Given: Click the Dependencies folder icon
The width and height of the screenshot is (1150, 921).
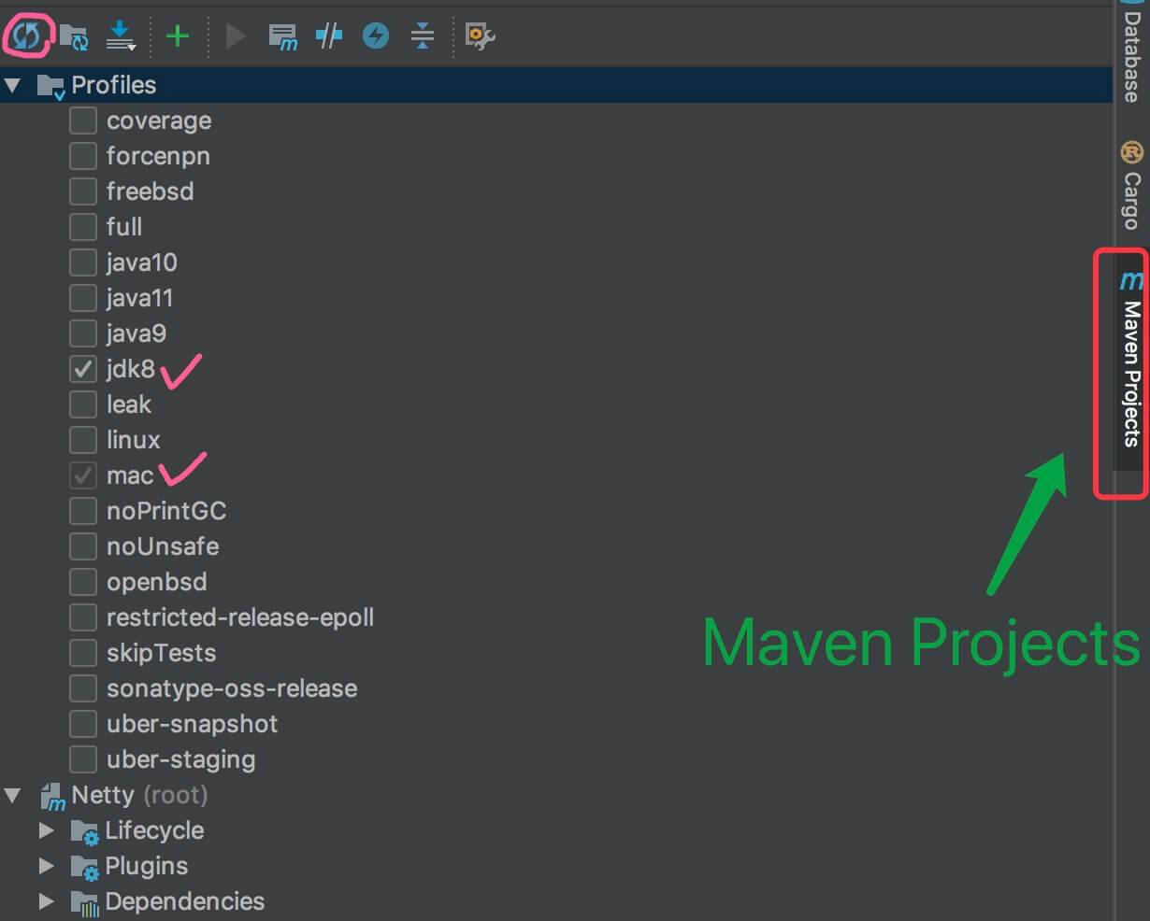Looking at the screenshot, I should point(84,902).
